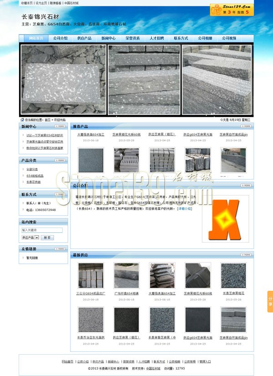Go to 荣誉资质 navigation tab

point(132,39)
